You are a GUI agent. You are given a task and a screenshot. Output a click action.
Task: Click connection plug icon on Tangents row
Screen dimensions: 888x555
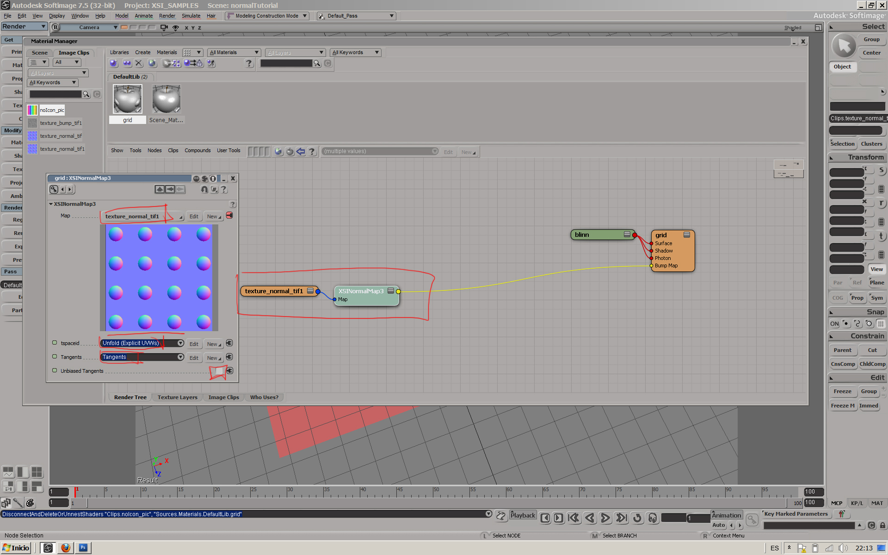(x=229, y=357)
